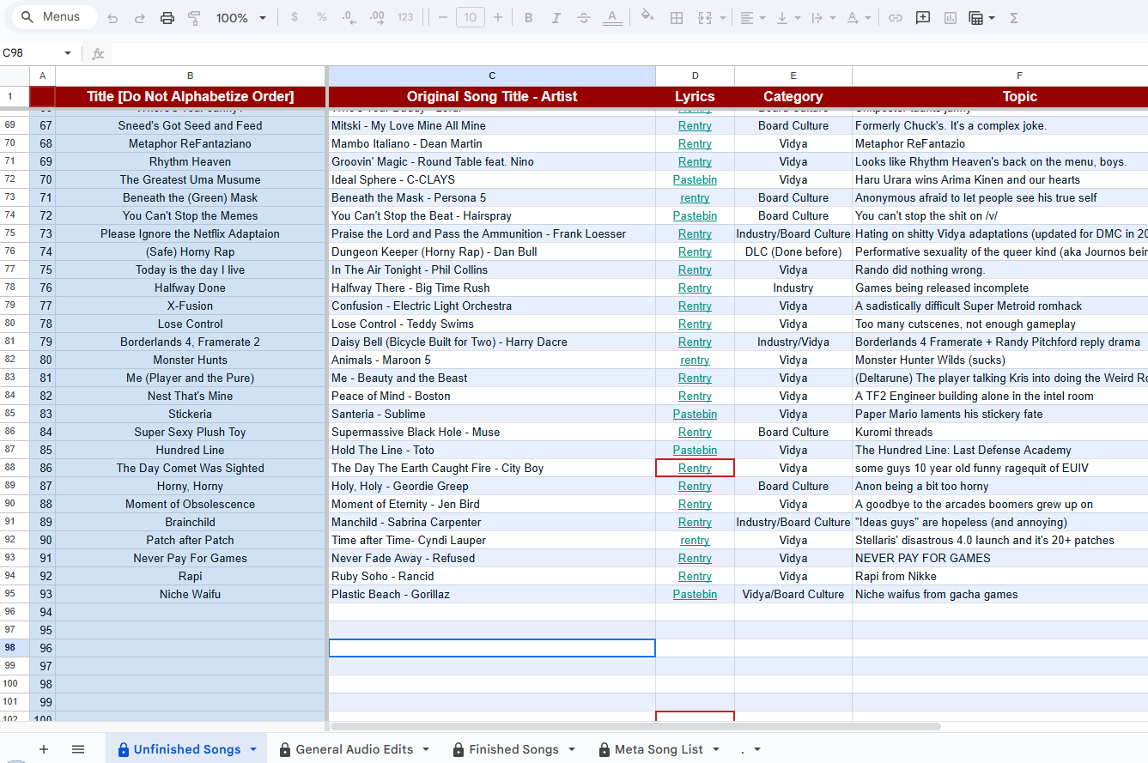Apply percent format icon
Image resolution: width=1148 pixels, height=763 pixels.
point(322,18)
